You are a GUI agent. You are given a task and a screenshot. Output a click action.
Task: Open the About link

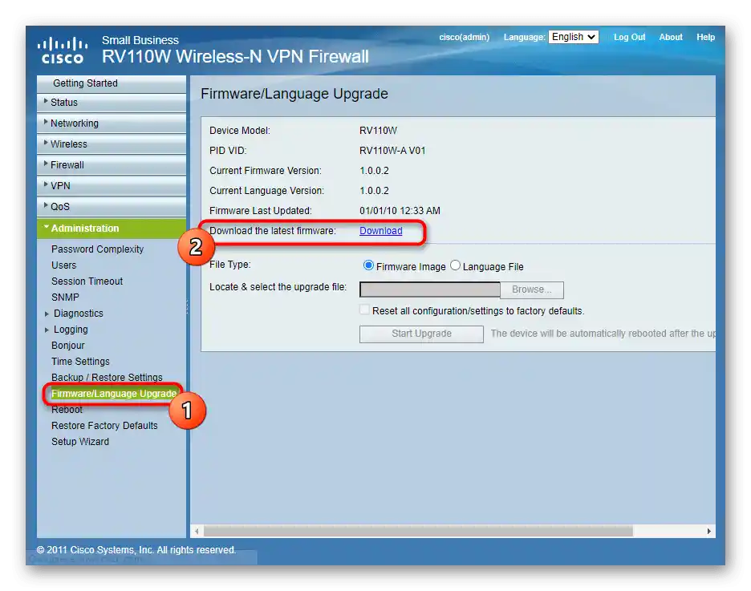point(671,37)
